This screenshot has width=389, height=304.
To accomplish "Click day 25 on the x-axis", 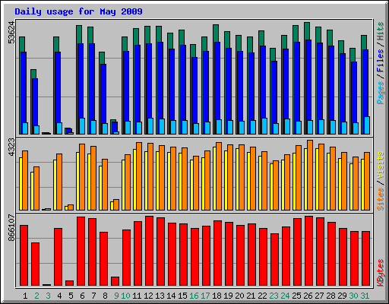I will (x=296, y=296).
